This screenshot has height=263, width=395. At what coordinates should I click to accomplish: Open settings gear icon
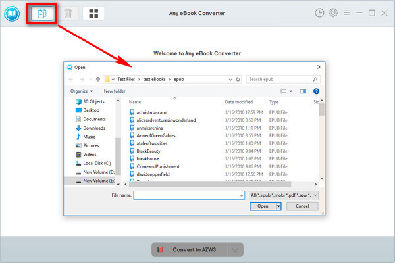(x=333, y=13)
